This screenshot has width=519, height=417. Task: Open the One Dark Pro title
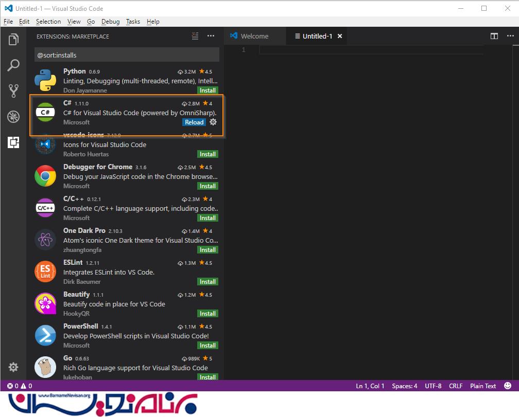pos(84,230)
